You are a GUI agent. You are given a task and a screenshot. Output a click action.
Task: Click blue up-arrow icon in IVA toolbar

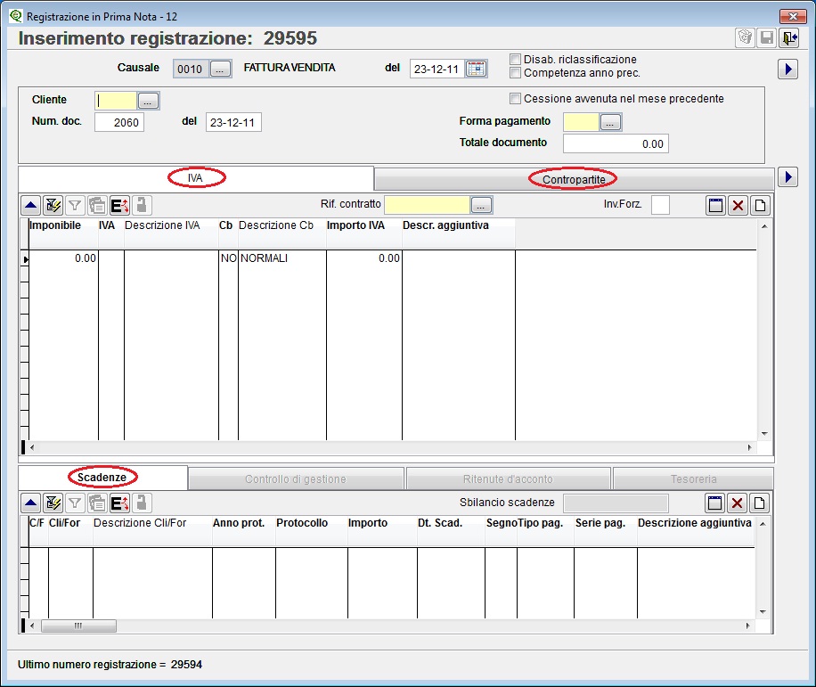[30, 206]
